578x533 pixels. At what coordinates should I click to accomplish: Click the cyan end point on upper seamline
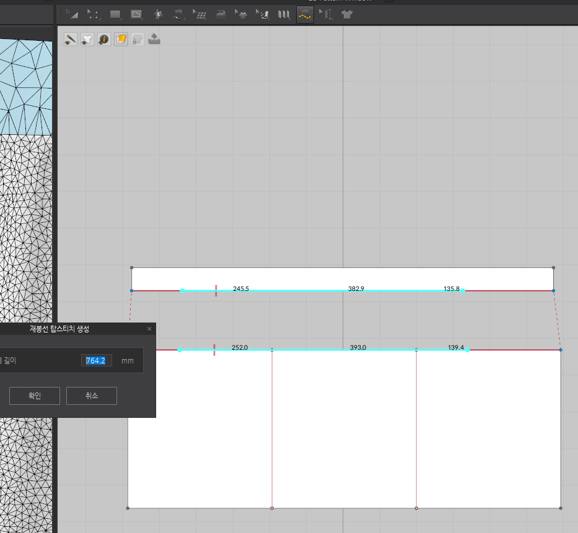click(x=463, y=290)
